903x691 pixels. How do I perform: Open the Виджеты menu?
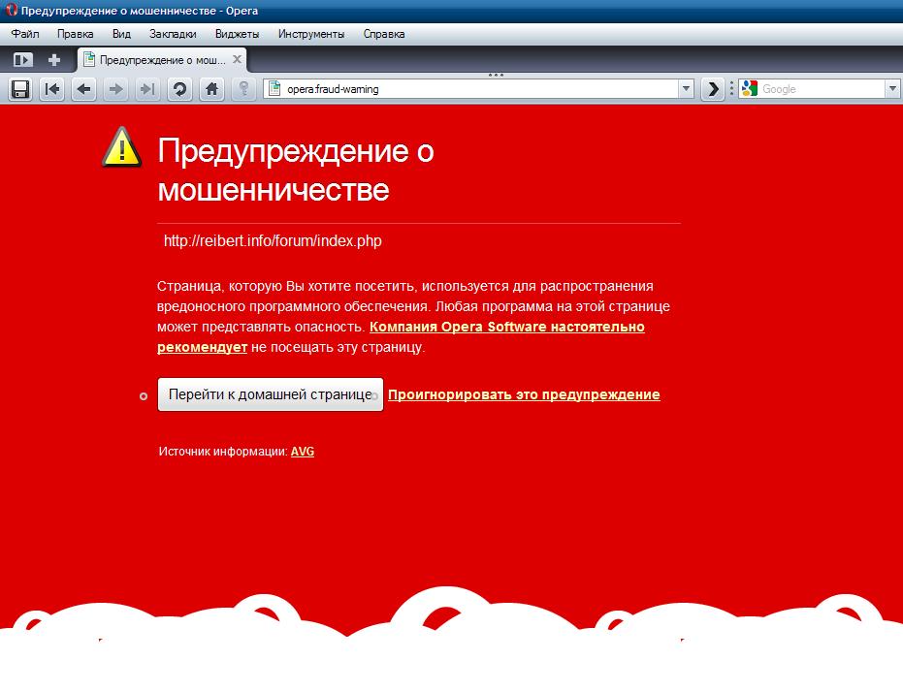tap(238, 34)
